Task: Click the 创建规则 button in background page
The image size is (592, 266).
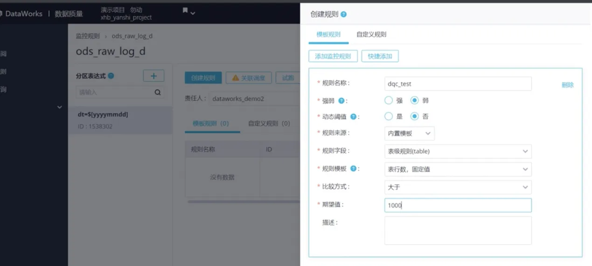Action: click(x=203, y=78)
